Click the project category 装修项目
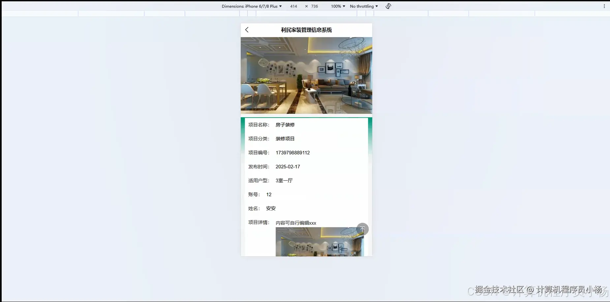Viewport: 610px width, 302px height. pos(285,138)
